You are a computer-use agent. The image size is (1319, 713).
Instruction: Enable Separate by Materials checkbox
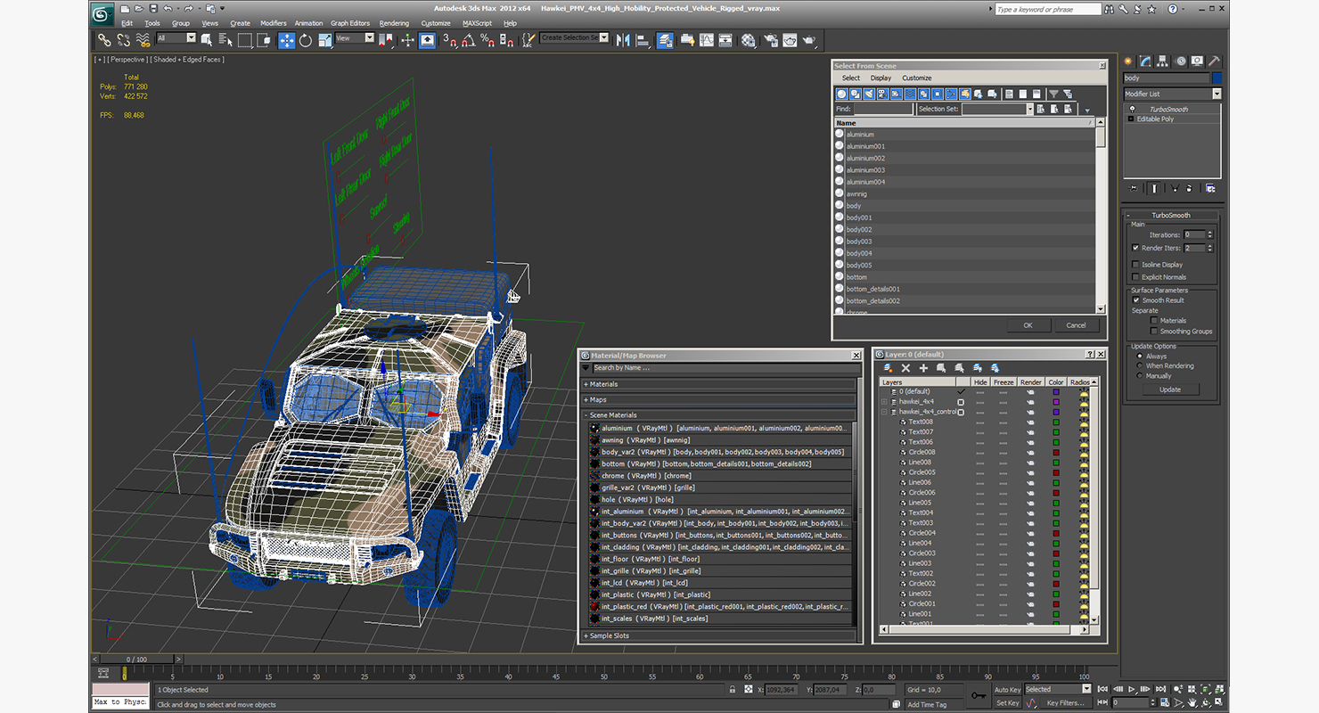click(1154, 321)
